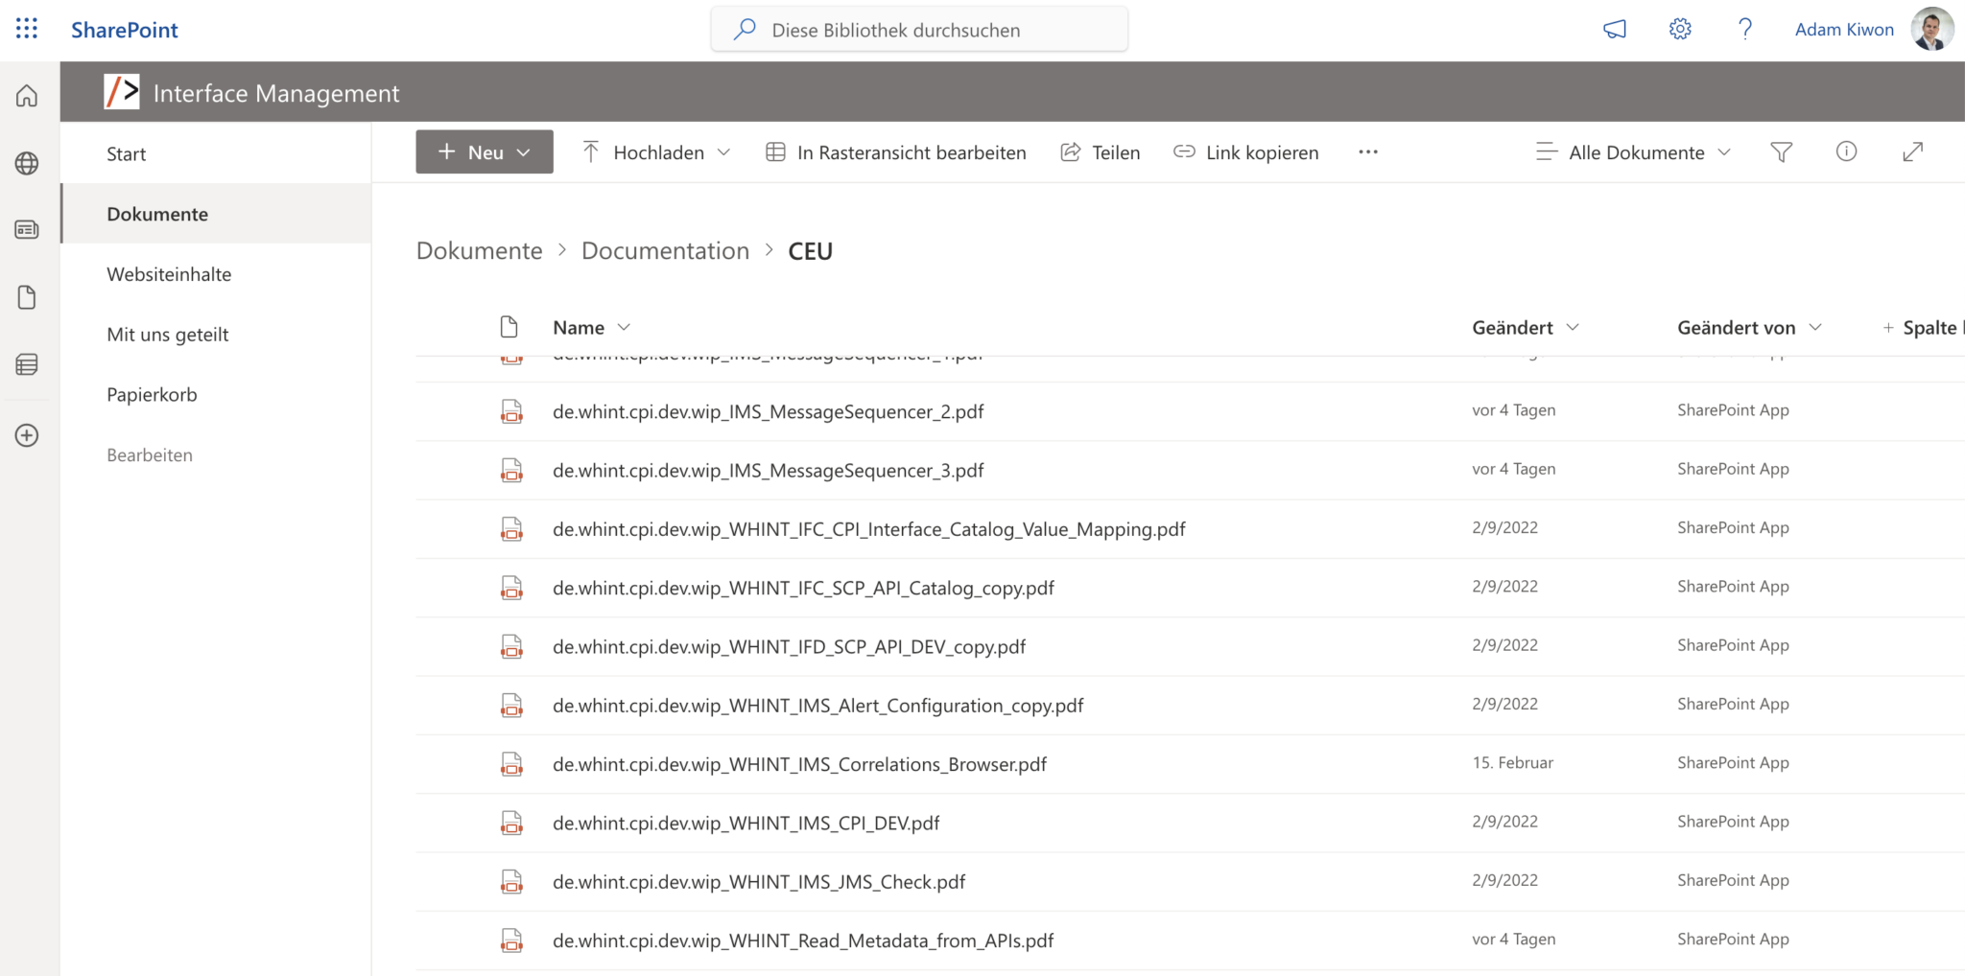Open WHINT_IMS_Correlations_Browser.pdf file
Viewport: 1965px width, 976px height.
tap(799, 765)
